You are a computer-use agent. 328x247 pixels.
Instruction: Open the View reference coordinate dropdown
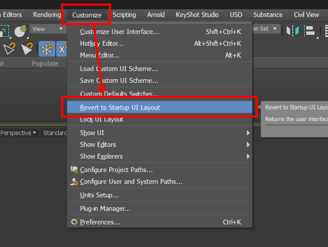pos(47,29)
